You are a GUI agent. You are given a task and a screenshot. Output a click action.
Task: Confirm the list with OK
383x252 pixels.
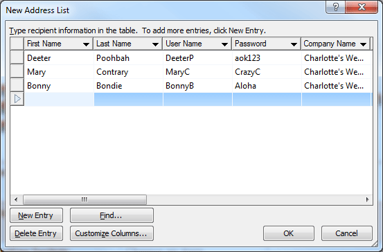pyautogui.click(x=289, y=233)
